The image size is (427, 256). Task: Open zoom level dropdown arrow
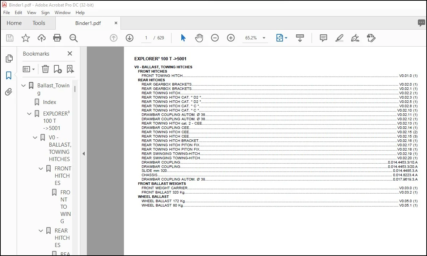point(264,38)
